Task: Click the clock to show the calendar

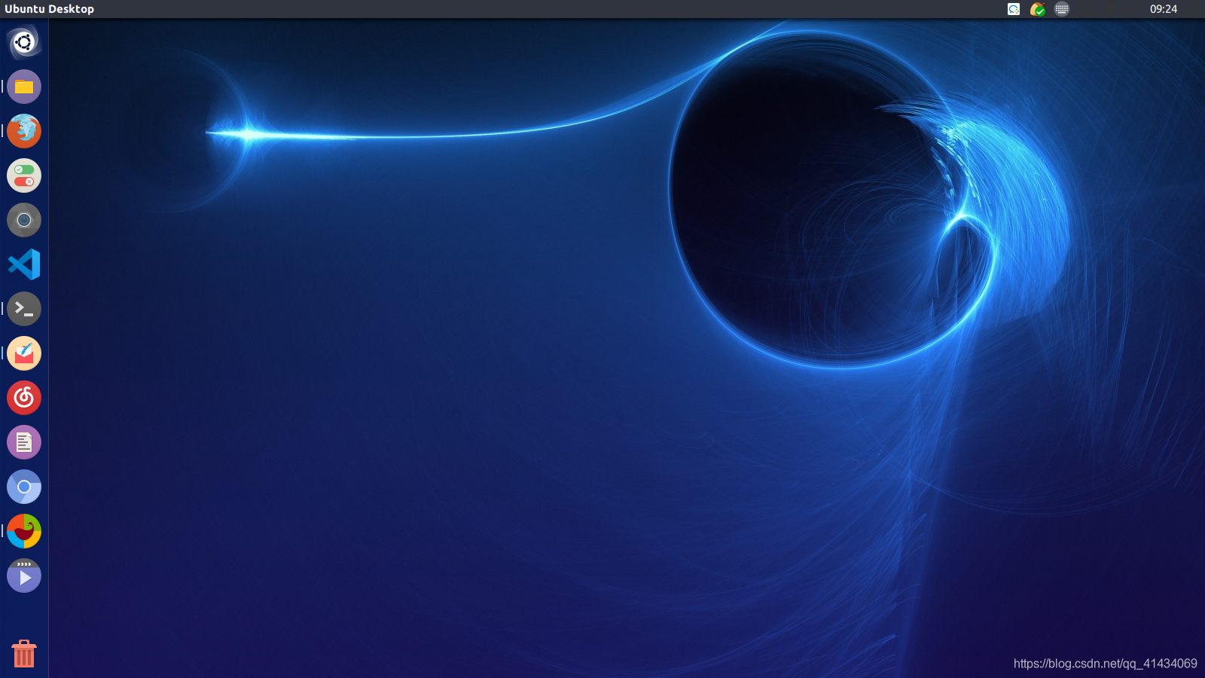Action: pyautogui.click(x=1163, y=9)
